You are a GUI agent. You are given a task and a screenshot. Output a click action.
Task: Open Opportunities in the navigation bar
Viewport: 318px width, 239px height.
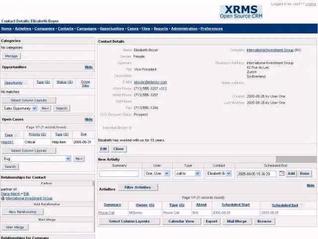click(x=112, y=29)
